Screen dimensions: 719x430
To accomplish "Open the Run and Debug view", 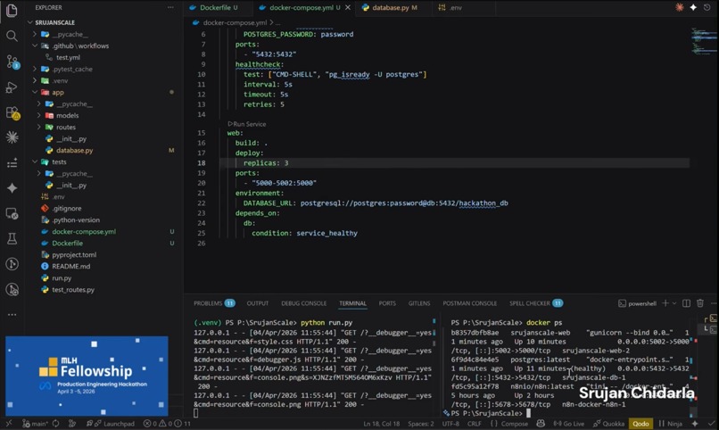I will coord(12,87).
